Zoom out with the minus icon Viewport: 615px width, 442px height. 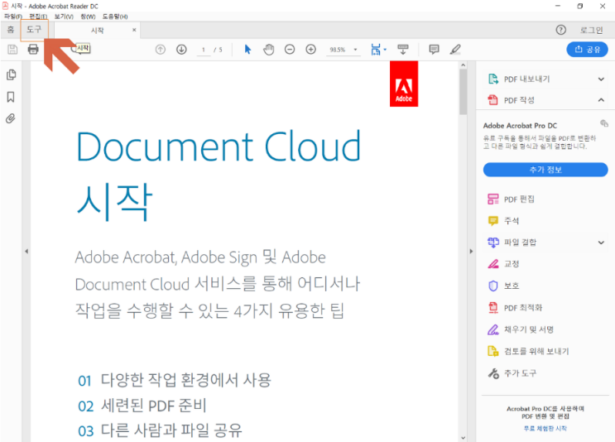click(x=290, y=50)
